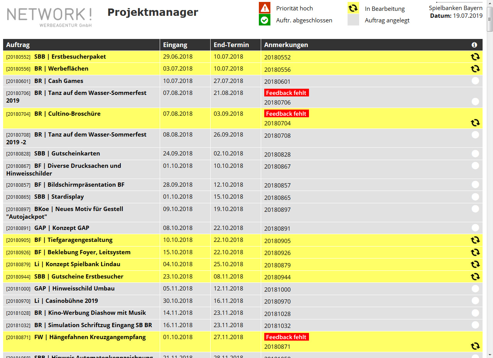Click the green completed checkmark legend icon
The image size is (493, 358).
(265, 20)
